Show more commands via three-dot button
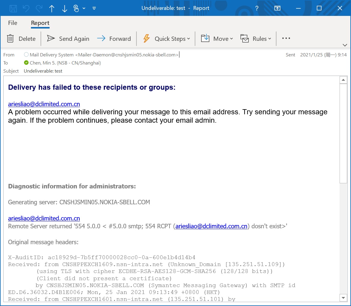 (x=286, y=38)
